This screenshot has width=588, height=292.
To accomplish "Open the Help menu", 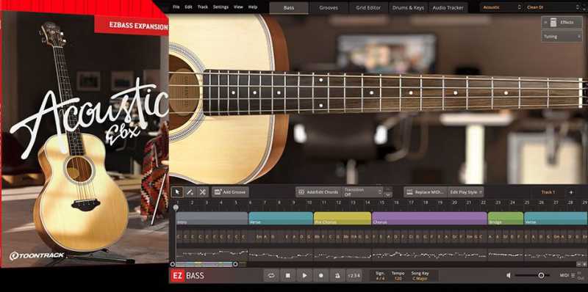I will click(x=253, y=7).
